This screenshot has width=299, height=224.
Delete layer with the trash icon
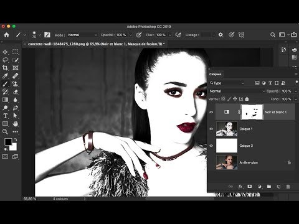pyautogui.click(x=288, y=187)
